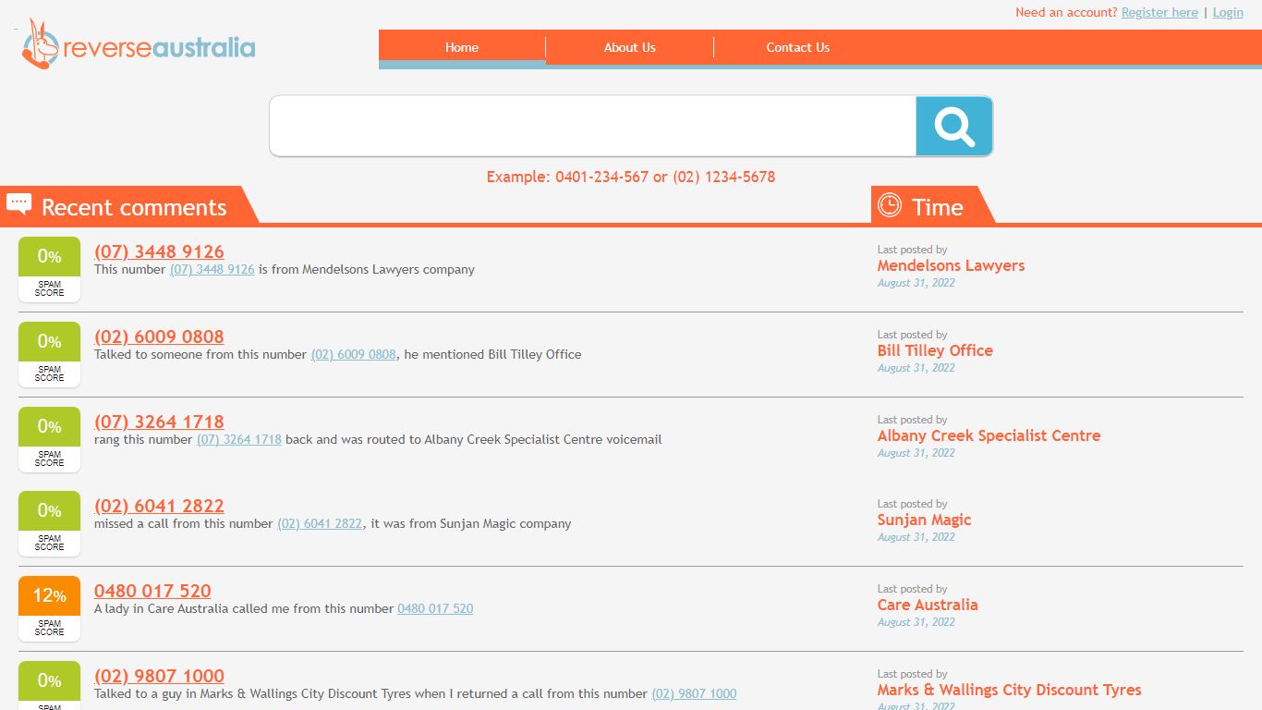Viewport: 1262px width, 710px height.
Task: Click the 0% spam score badge for (02) 6009 0808
Action: point(50,354)
